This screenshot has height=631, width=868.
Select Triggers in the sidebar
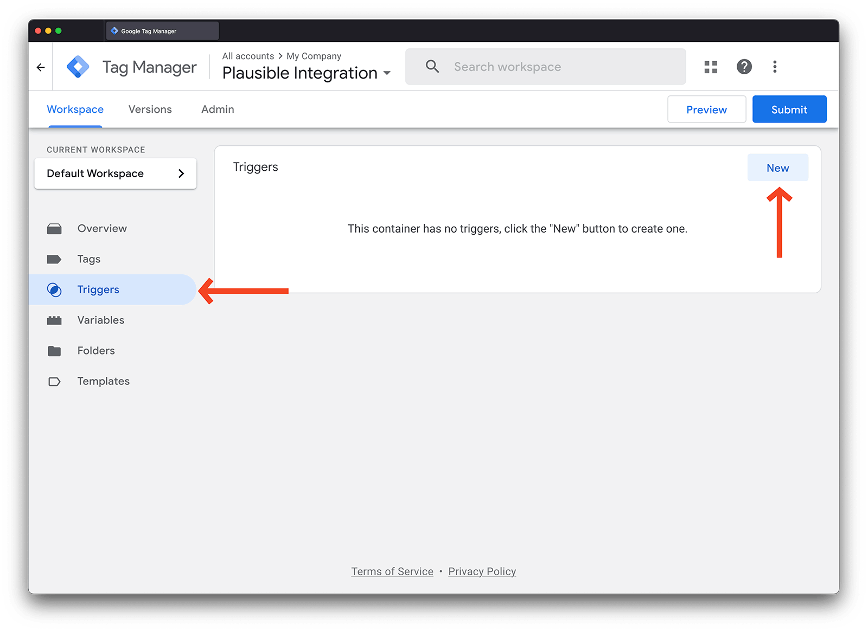pyautogui.click(x=98, y=289)
